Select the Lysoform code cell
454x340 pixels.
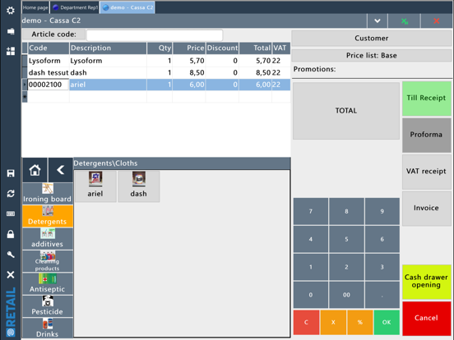click(x=49, y=61)
